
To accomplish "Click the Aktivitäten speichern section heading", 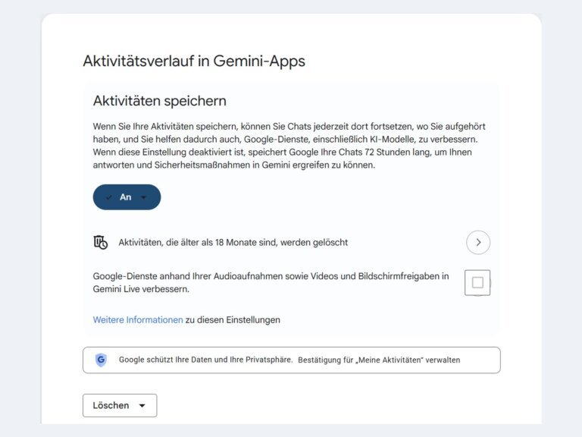I will pyautogui.click(x=160, y=101).
